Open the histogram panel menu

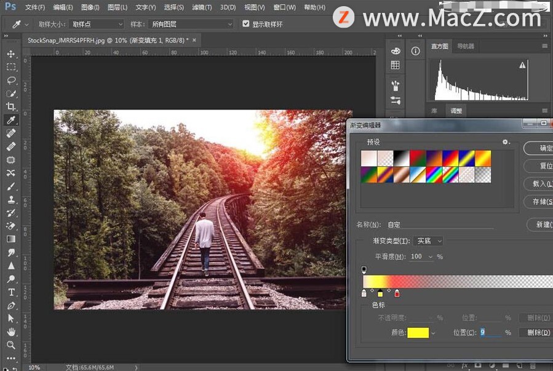click(x=545, y=46)
